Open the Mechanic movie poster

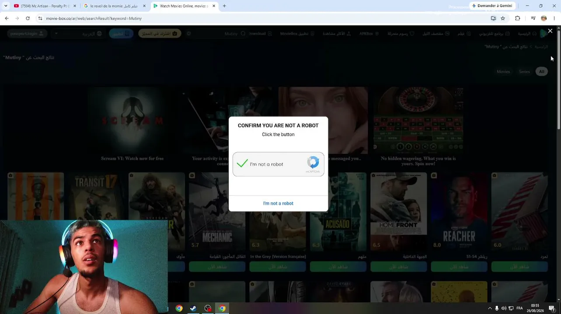pos(217,212)
